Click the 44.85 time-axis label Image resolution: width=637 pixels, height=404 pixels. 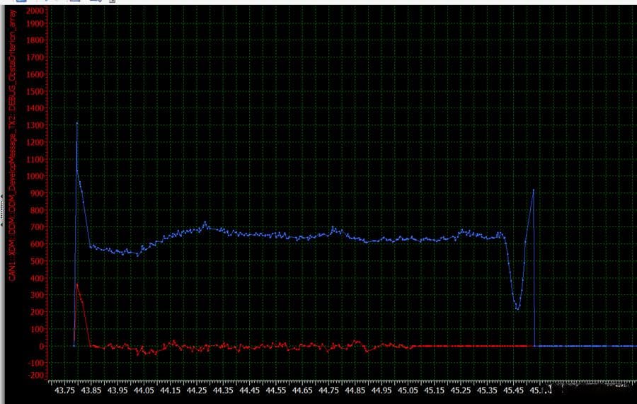[x=355, y=391]
